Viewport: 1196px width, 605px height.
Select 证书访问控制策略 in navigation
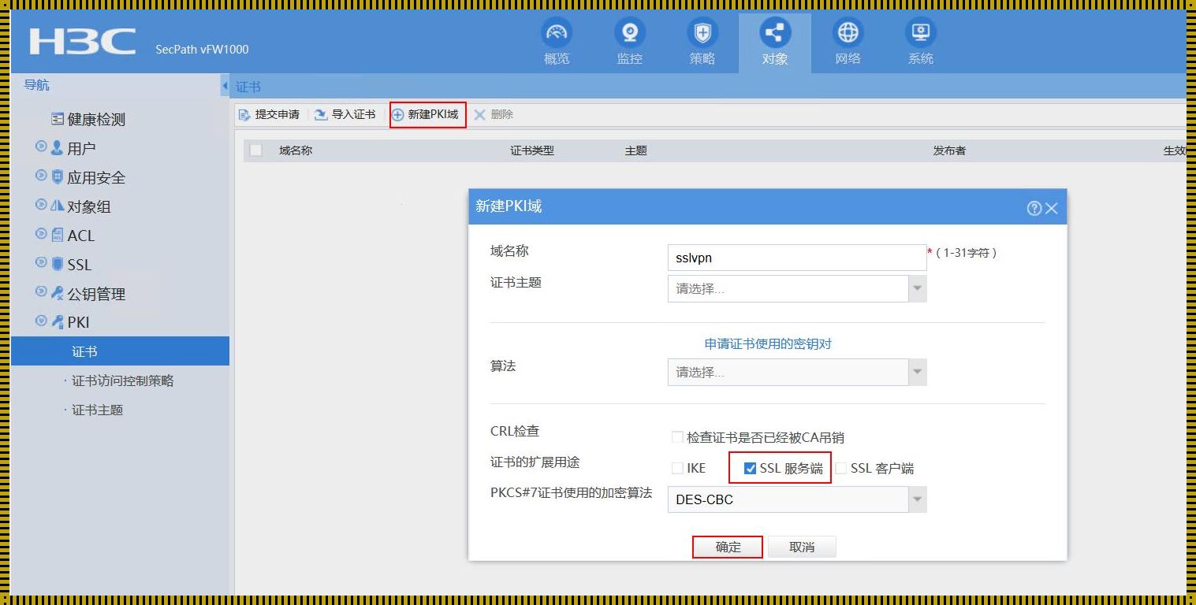pyautogui.click(x=122, y=380)
